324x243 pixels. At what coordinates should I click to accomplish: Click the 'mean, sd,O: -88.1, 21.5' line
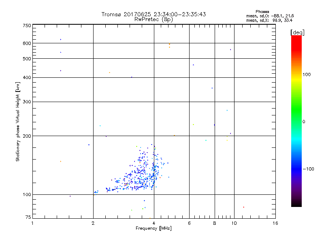click(x=270, y=16)
